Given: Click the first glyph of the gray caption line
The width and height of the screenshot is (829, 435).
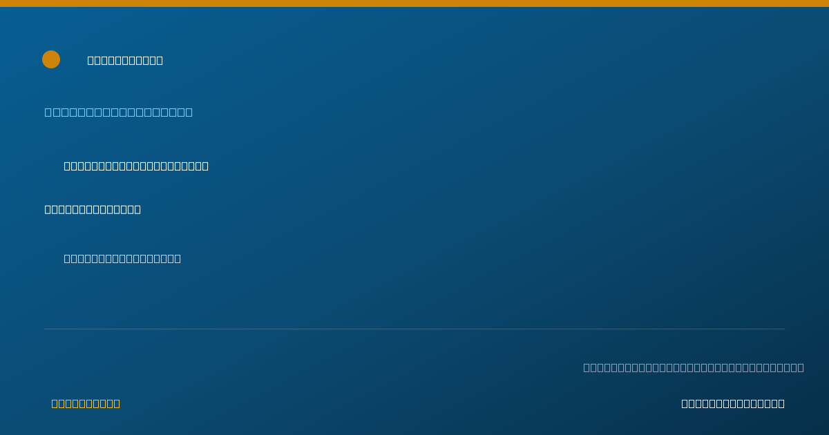Looking at the screenshot, I should tap(587, 367).
